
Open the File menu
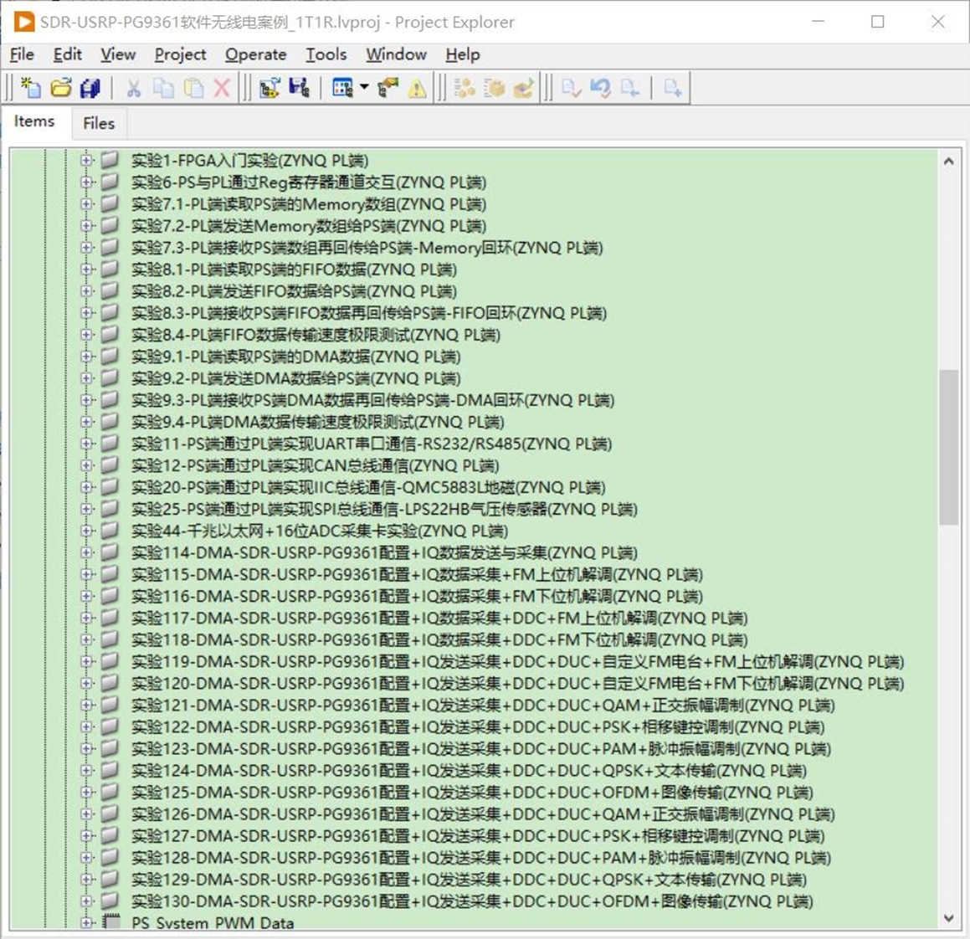pyautogui.click(x=22, y=55)
